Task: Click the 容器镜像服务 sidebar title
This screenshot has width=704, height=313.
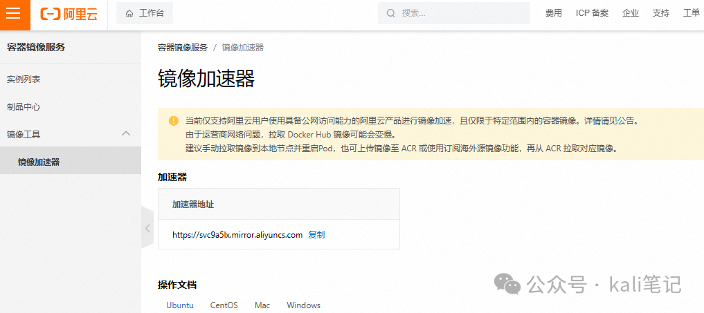Action: point(36,47)
